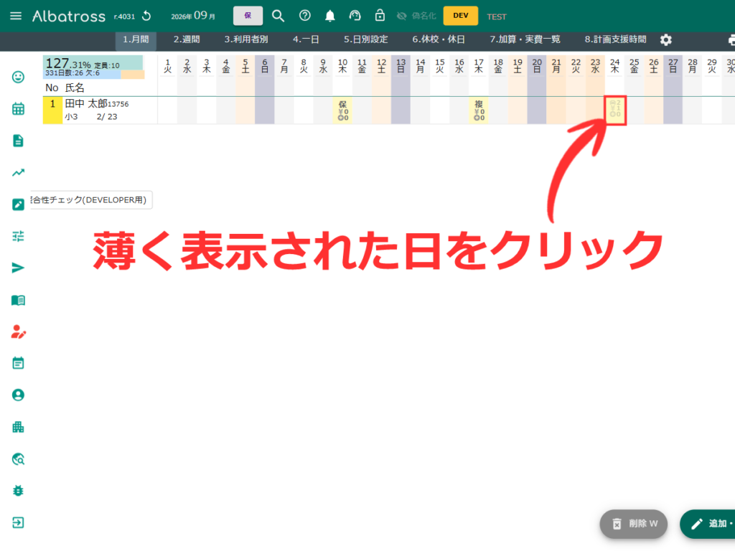The height and width of the screenshot is (551, 735).
Task: Click the globe search sidebar icon
Action: tap(18, 458)
